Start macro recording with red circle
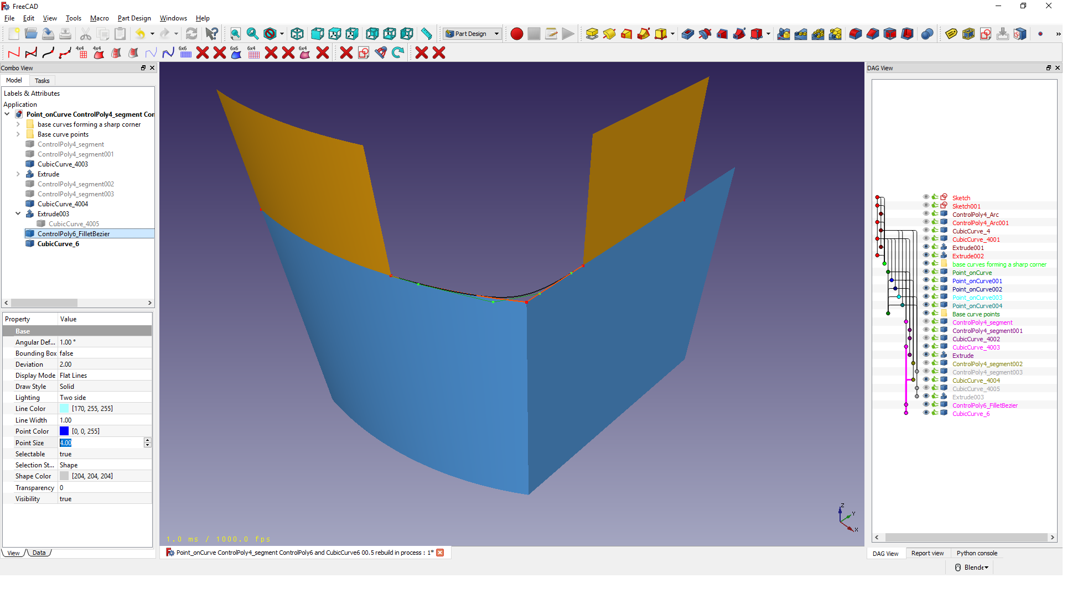 point(516,34)
